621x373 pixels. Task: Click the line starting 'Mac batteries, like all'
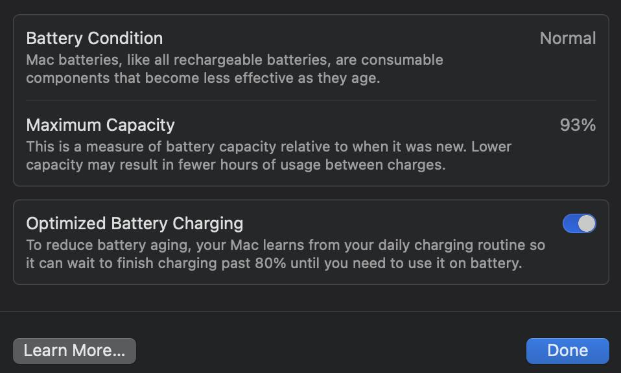coord(235,60)
